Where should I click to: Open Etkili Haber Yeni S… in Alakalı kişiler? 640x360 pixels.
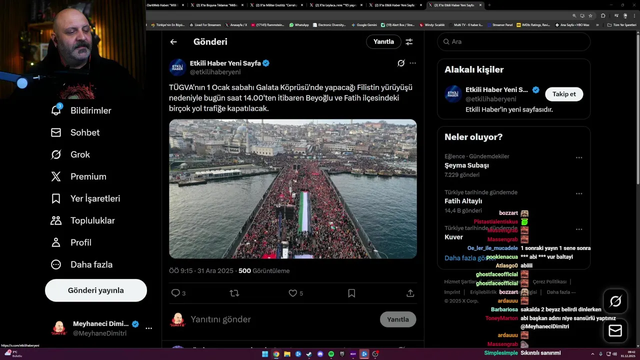pos(496,90)
